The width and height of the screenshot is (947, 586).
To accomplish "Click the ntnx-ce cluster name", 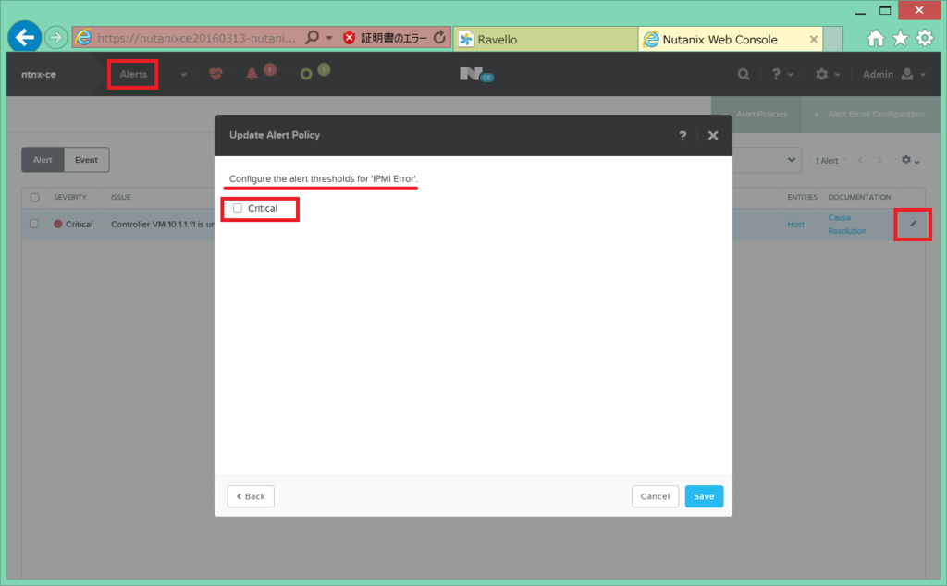I will [x=39, y=74].
